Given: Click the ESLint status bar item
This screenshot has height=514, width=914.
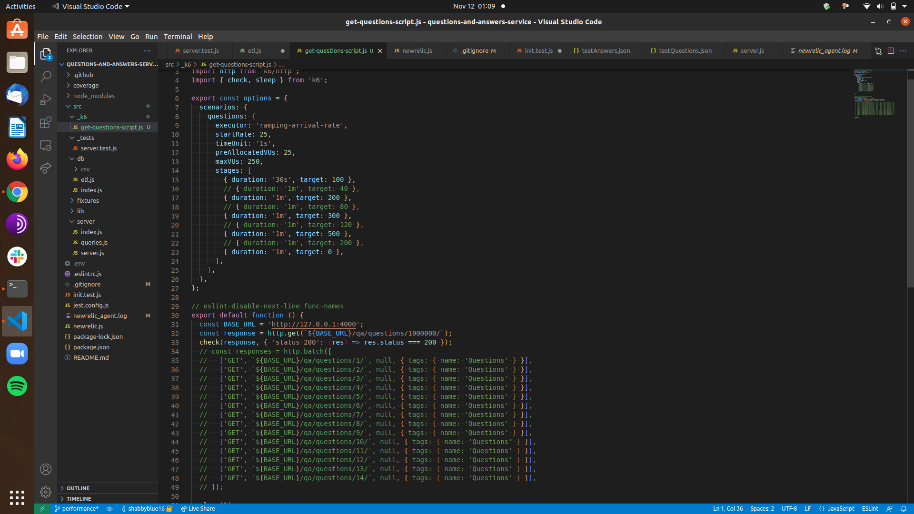Looking at the screenshot, I should click(x=870, y=509).
